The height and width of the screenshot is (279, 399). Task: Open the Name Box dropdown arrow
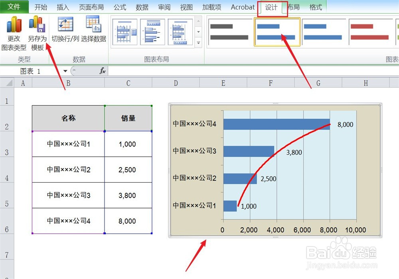tap(65, 71)
